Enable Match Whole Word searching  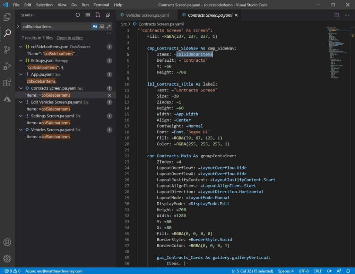(102, 26)
